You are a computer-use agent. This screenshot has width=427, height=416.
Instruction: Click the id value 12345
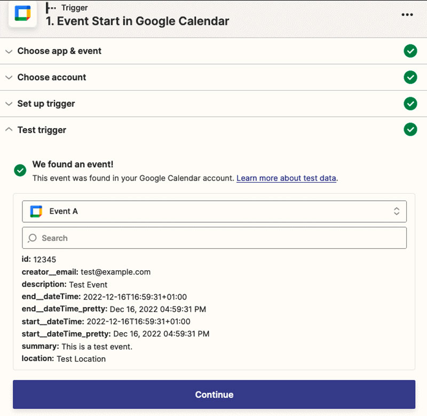(x=45, y=260)
